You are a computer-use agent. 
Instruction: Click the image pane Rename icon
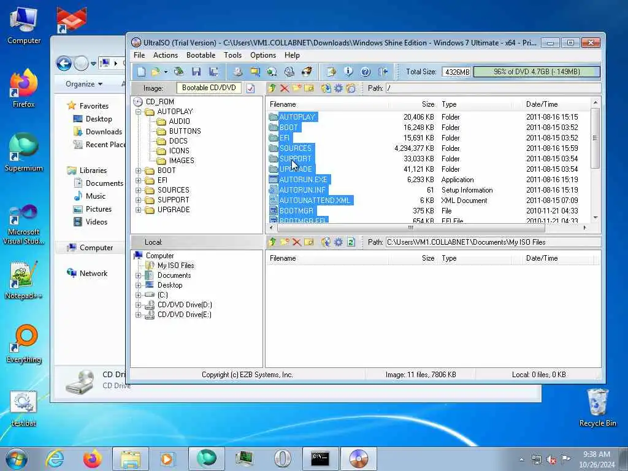[x=309, y=88]
